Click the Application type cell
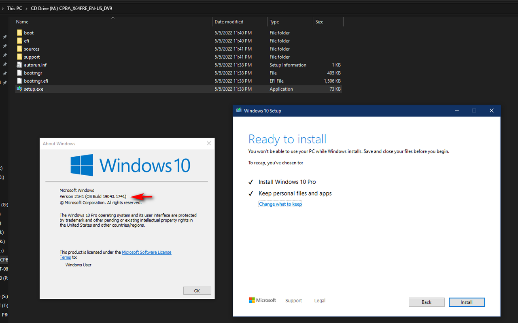The height and width of the screenshot is (323, 518). point(281,89)
